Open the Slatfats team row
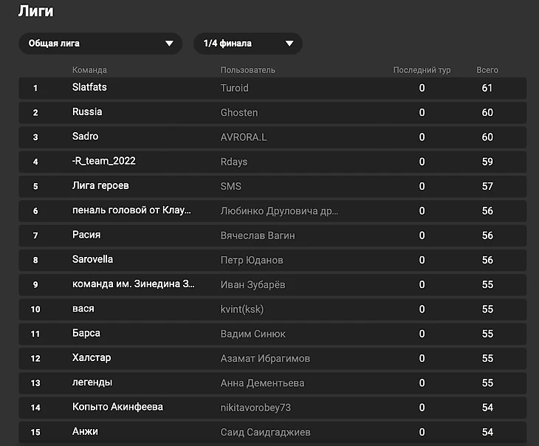This screenshot has height=446, width=539. click(x=89, y=87)
